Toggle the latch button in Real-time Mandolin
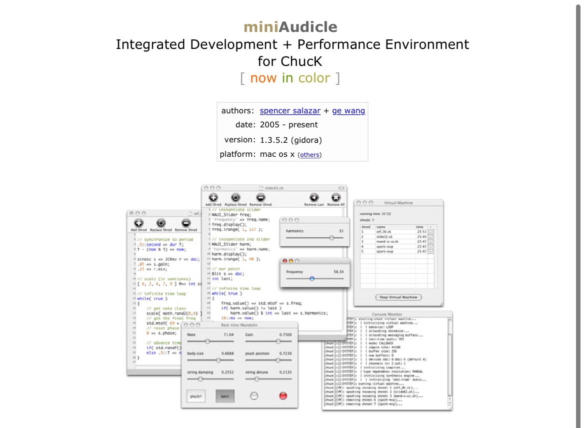Image resolution: width=585 pixels, height=428 pixels. (225, 396)
